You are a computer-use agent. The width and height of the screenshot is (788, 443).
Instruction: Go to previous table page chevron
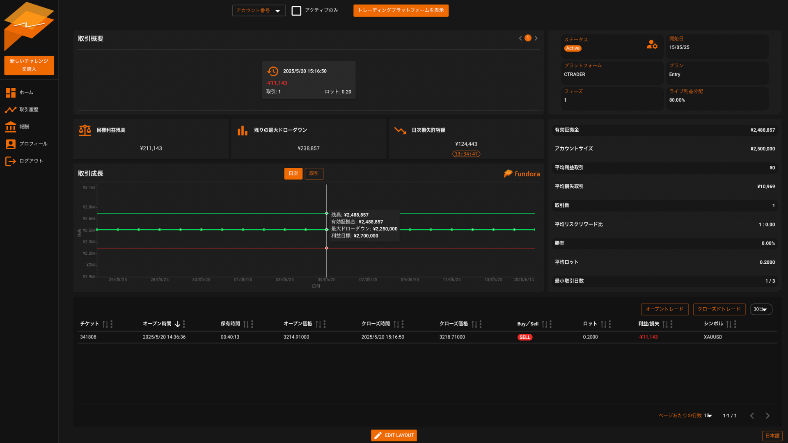coord(752,416)
